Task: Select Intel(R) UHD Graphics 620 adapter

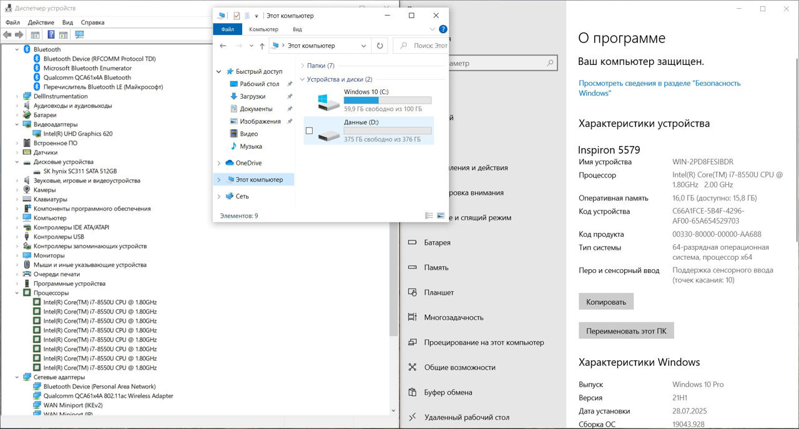Action: click(x=77, y=134)
